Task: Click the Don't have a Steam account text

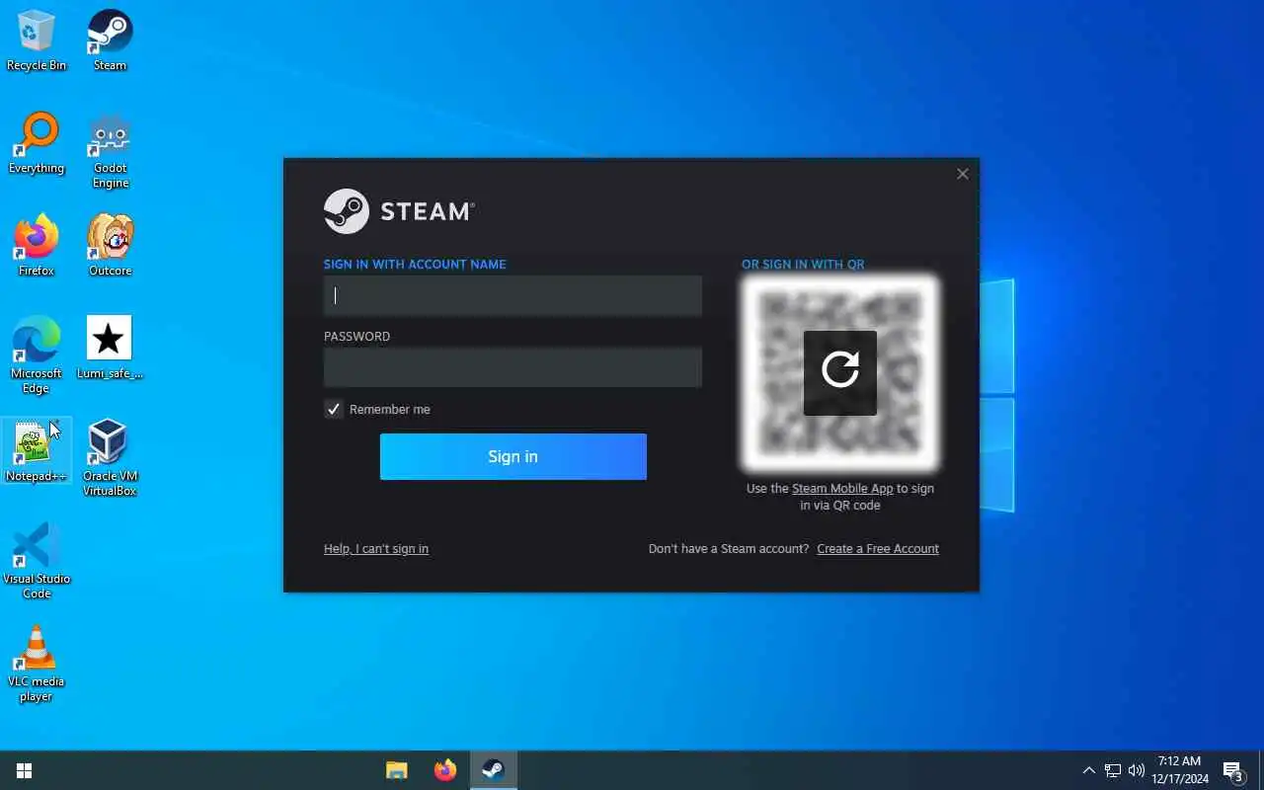Action: (729, 549)
